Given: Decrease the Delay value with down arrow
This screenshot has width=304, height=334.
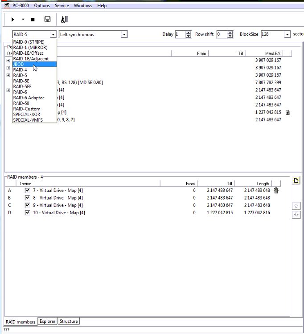Looking at the screenshot, I should pos(188,36).
